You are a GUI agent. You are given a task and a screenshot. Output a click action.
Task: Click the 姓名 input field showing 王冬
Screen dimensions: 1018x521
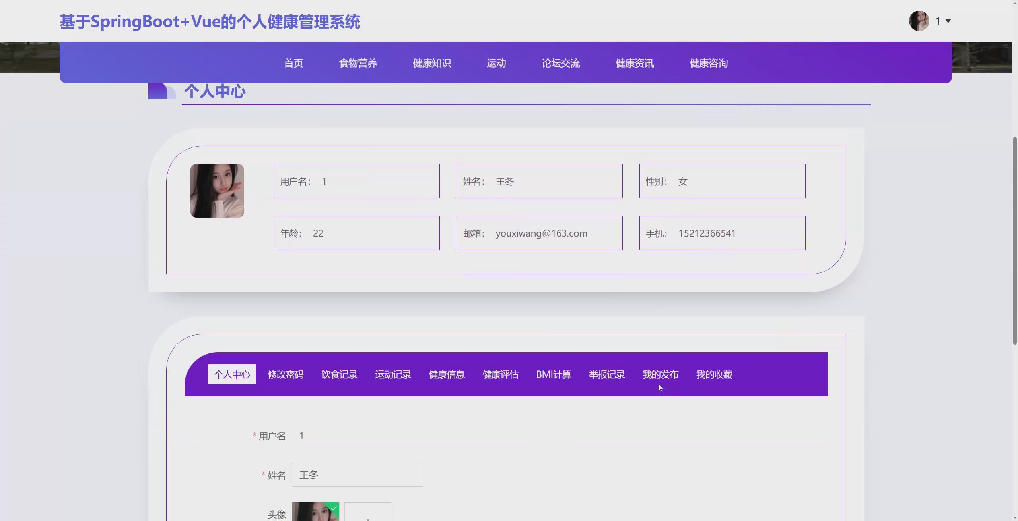pos(357,475)
